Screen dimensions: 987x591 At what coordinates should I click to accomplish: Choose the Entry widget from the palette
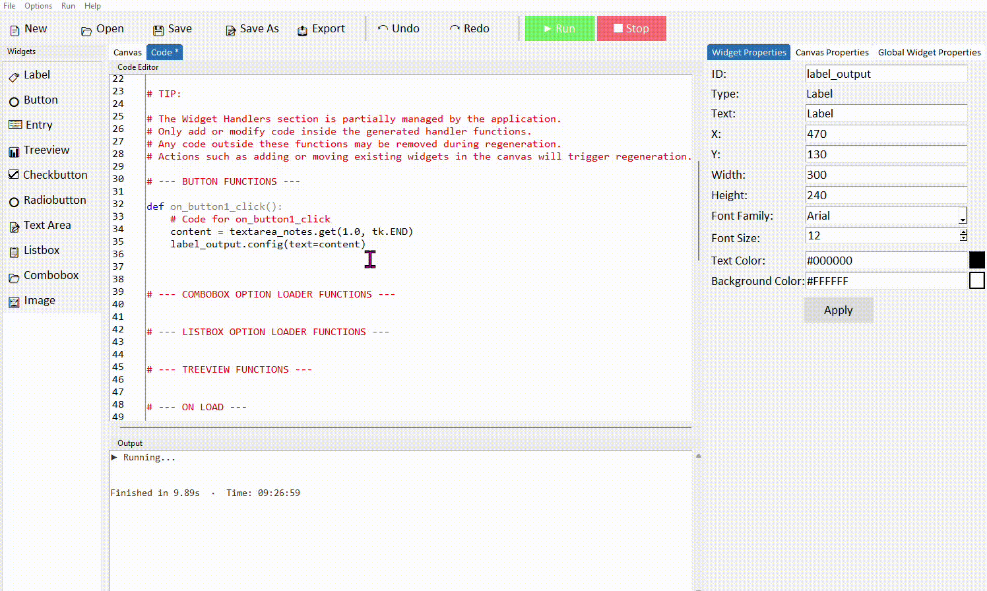tap(38, 125)
